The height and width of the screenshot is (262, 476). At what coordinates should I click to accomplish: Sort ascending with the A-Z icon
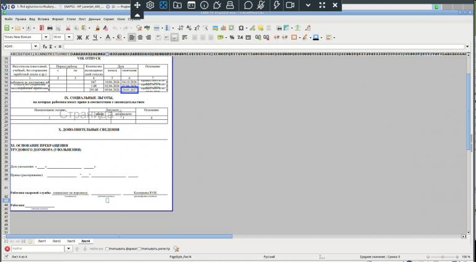point(189,28)
